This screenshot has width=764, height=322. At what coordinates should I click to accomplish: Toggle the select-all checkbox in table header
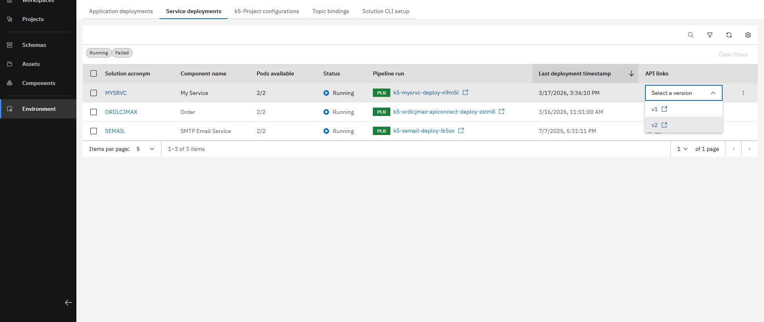tap(94, 73)
